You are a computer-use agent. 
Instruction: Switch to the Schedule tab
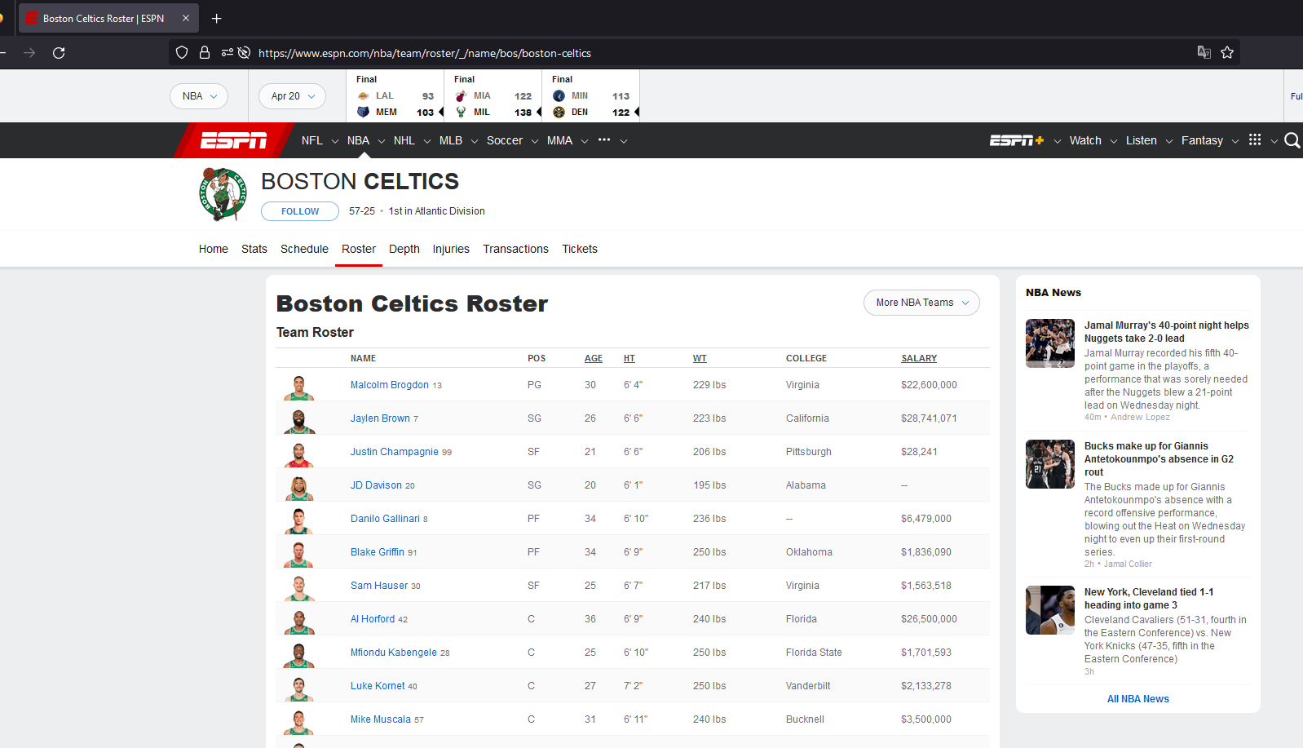coord(304,249)
